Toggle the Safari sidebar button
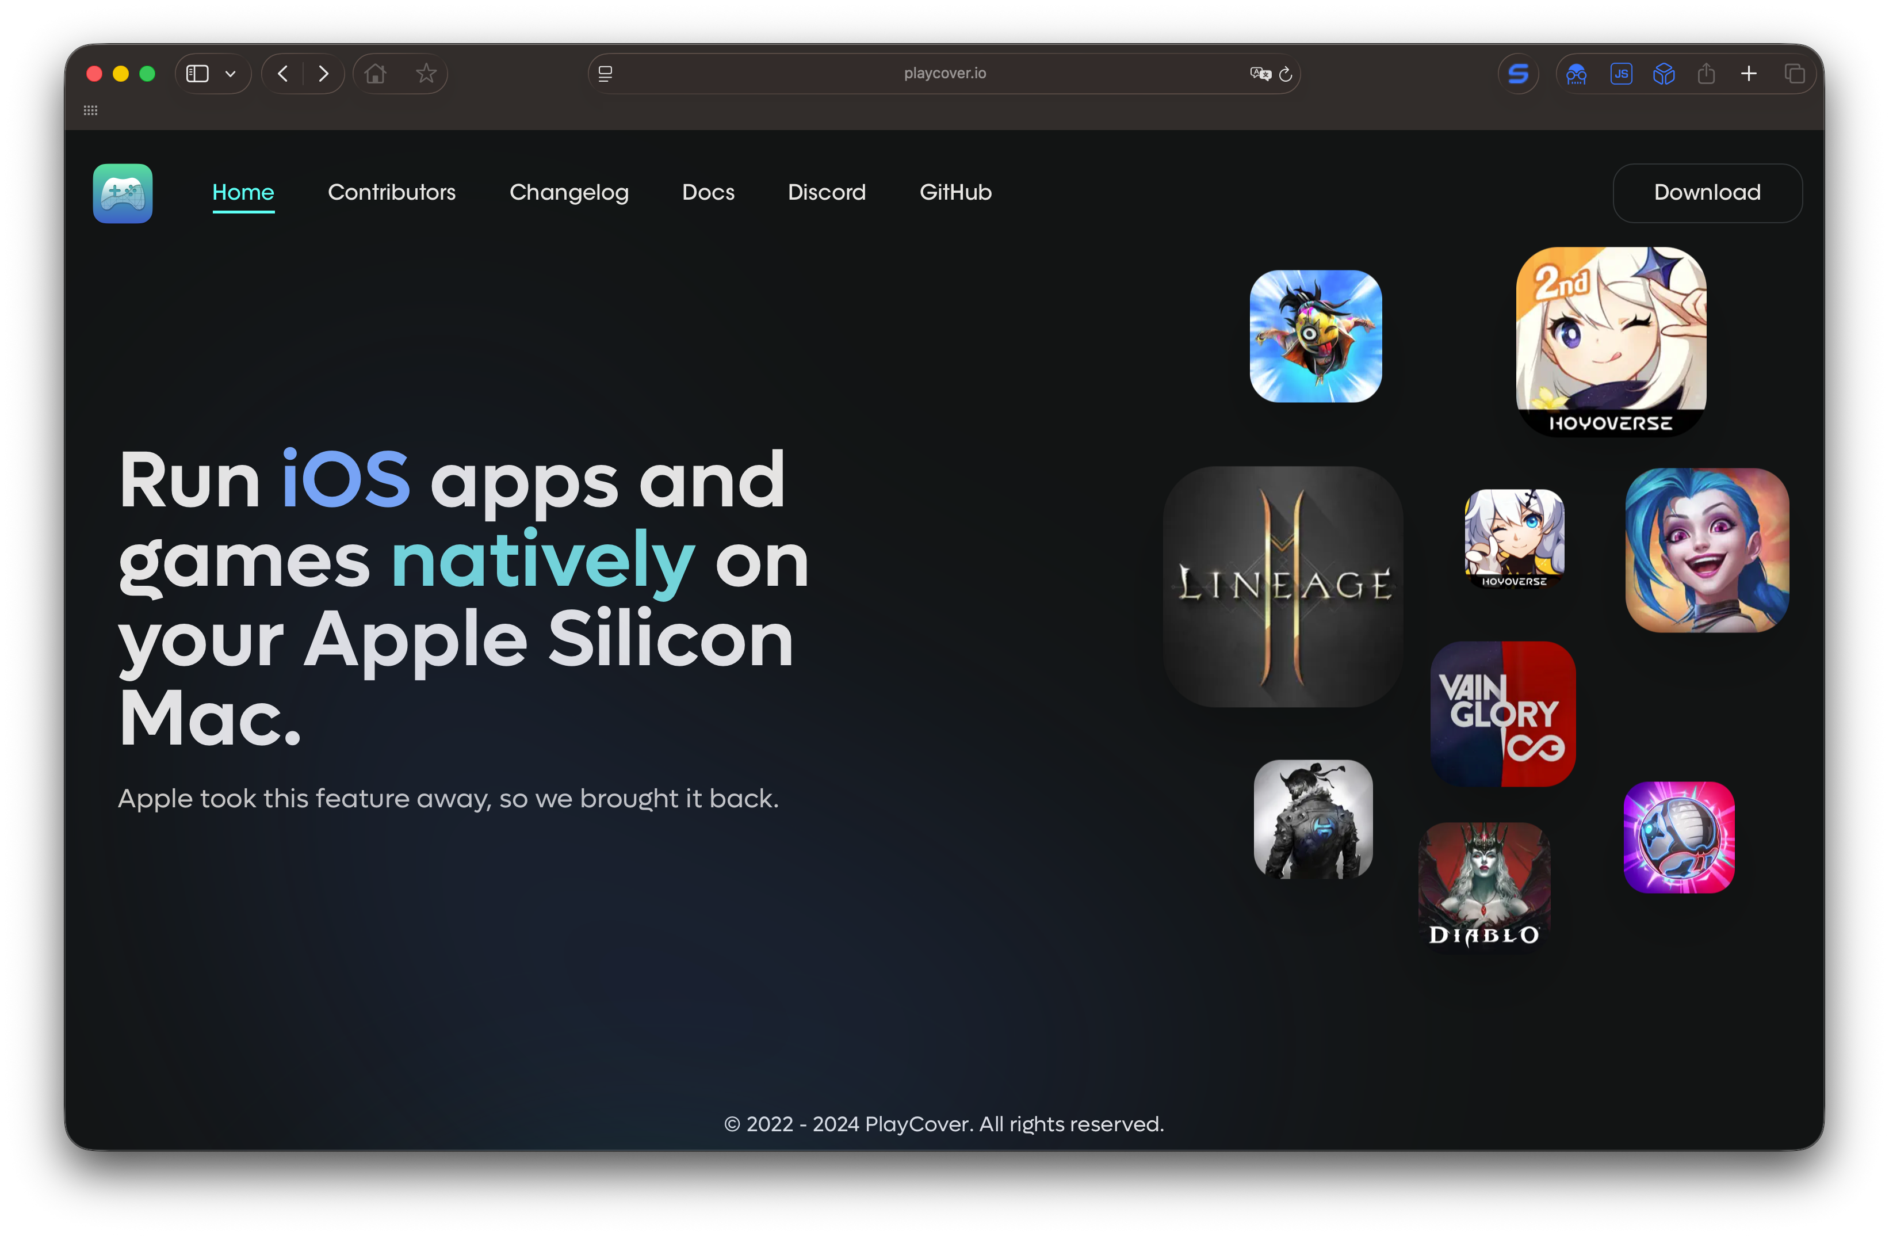This screenshot has width=1889, height=1236. [197, 74]
